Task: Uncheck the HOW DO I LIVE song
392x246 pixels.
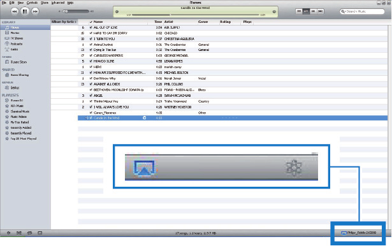Action: [91, 61]
